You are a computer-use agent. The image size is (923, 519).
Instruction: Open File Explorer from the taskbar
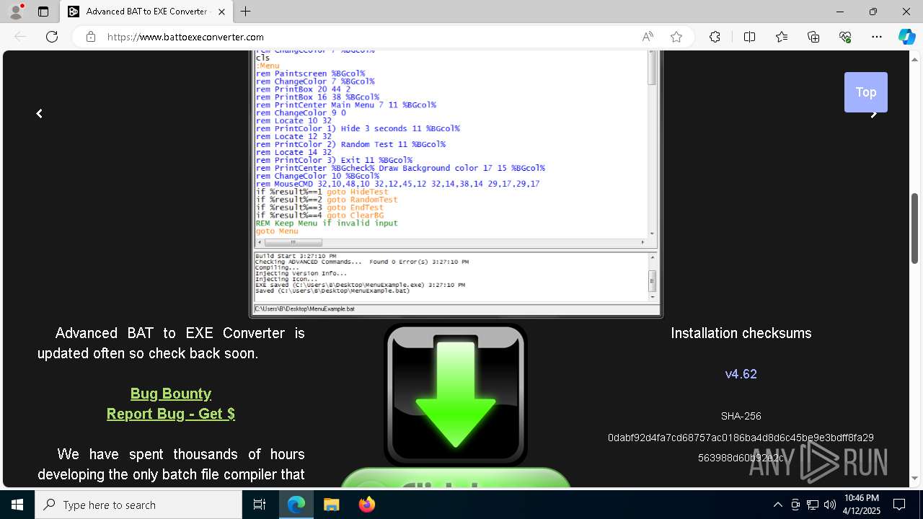(331, 505)
